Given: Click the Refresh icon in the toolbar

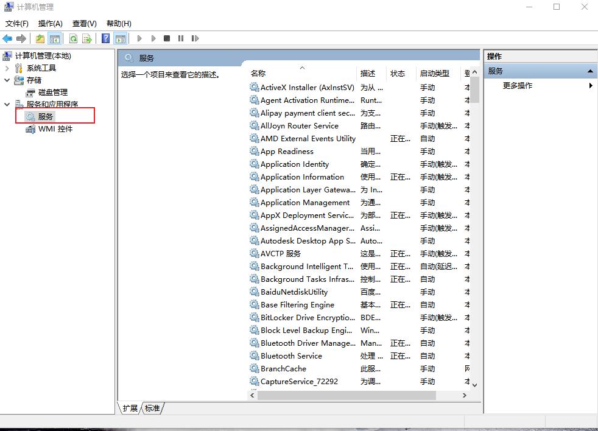Looking at the screenshot, I should point(72,38).
